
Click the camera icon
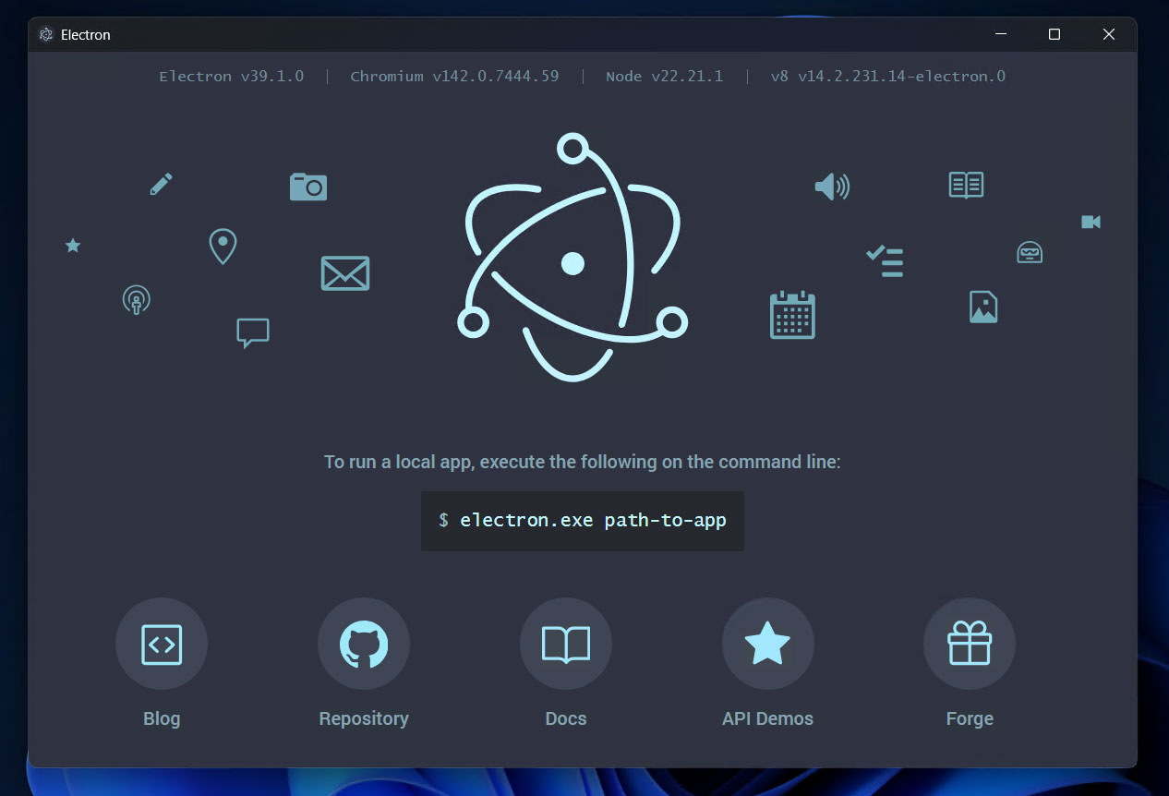point(308,187)
